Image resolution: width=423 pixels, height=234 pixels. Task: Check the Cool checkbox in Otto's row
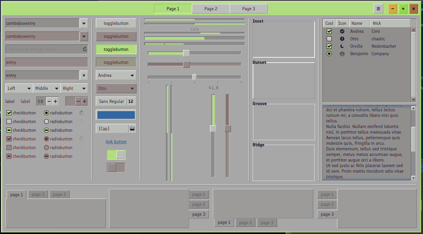[329, 39]
